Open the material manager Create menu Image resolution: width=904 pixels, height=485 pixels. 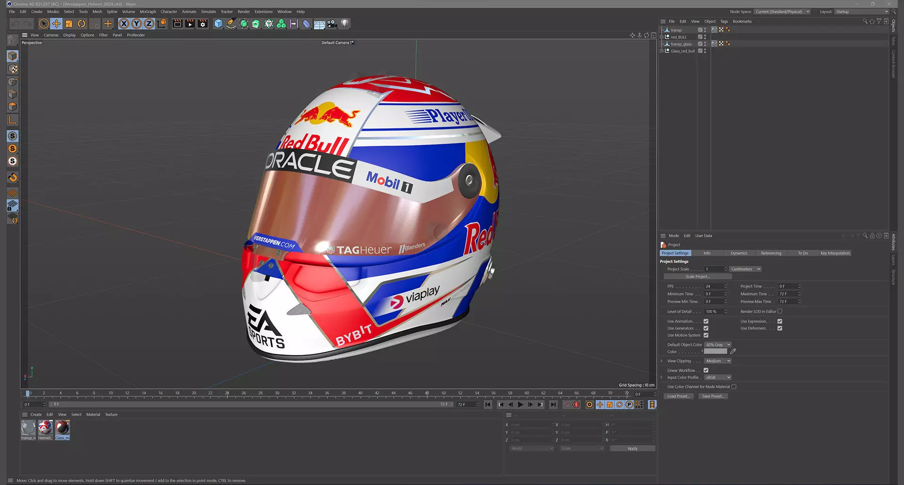36,414
